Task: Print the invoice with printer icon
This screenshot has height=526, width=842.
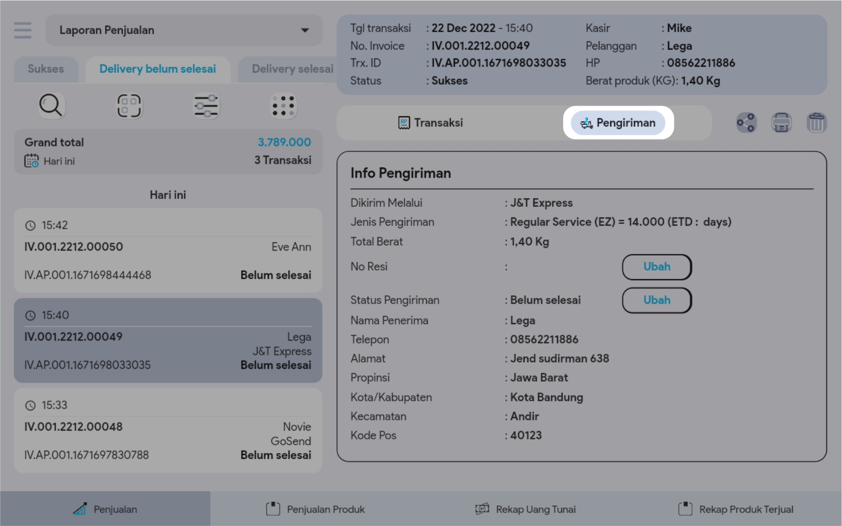Action: 781,123
